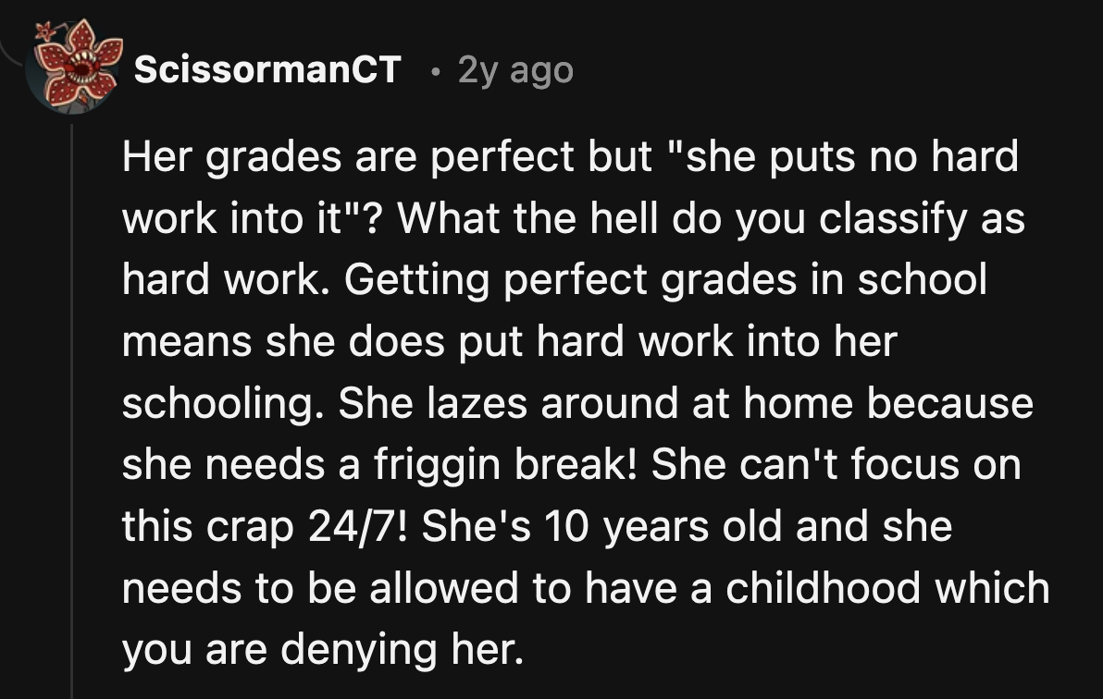Click the word "classify" in the comment
Screen dimensions: 1103x699
click(x=893, y=218)
